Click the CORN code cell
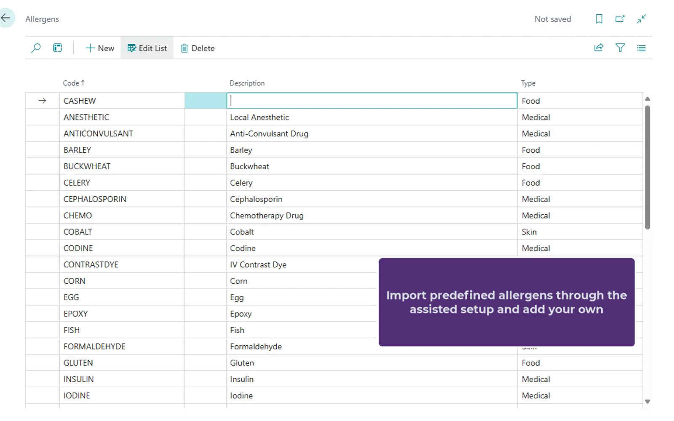674x421 pixels. 122,281
